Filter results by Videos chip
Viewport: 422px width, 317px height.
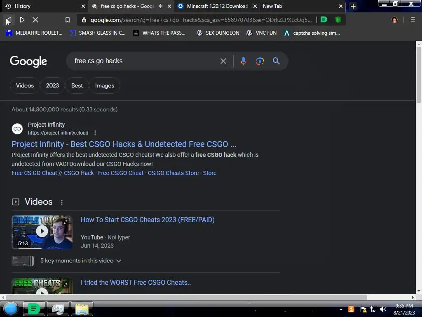coord(25,85)
